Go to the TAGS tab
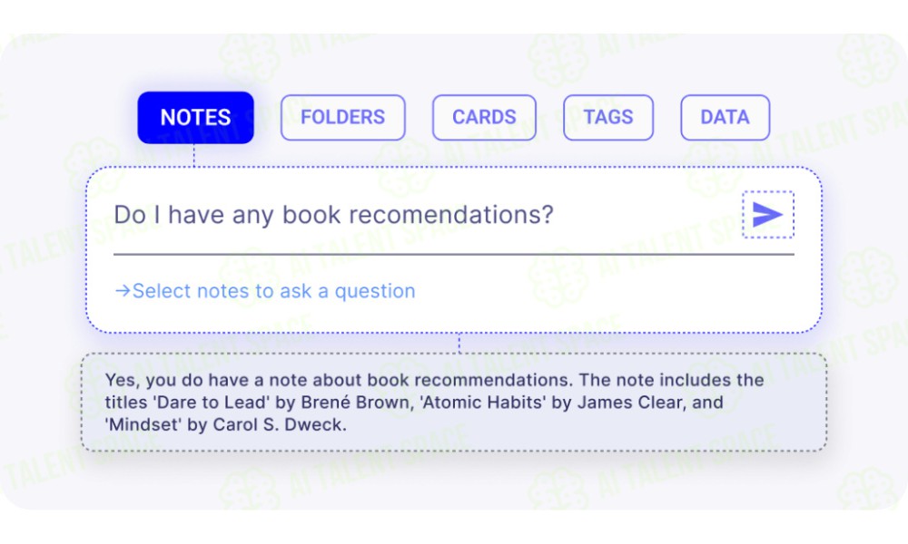Screen dimensions: 908x544 [x=608, y=117]
